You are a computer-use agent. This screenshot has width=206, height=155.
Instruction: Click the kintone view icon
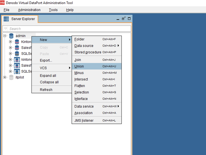(17, 60)
